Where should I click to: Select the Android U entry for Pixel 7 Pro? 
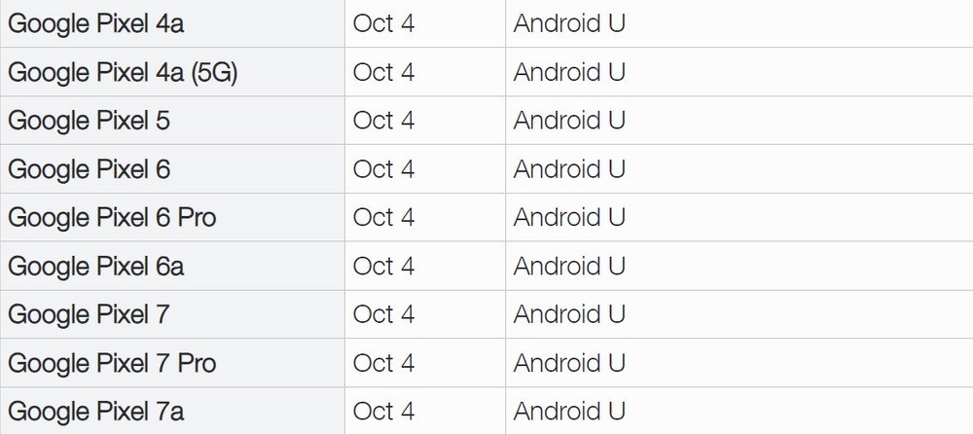[x=569, y=363]
